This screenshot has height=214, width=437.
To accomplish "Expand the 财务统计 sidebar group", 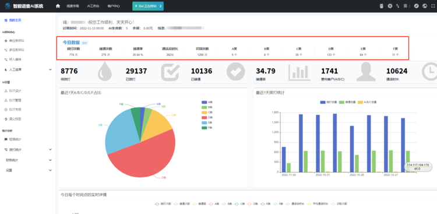I will click(28, 160).
